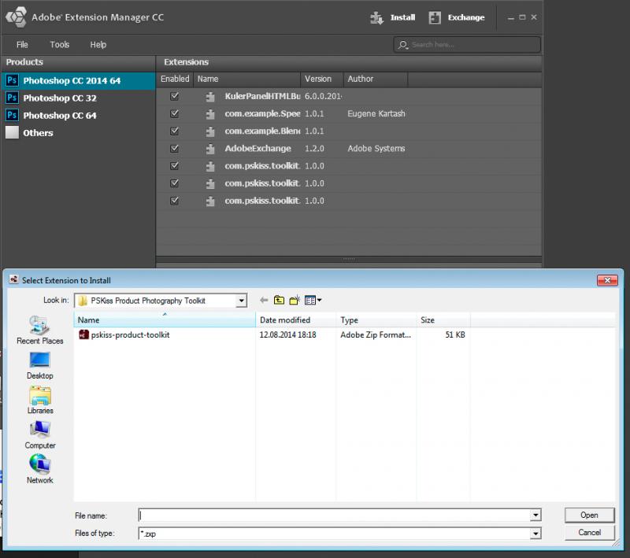Open the Tools menu
The width and height of the screenshot is (630, 558).
click(x=60, y=45)
